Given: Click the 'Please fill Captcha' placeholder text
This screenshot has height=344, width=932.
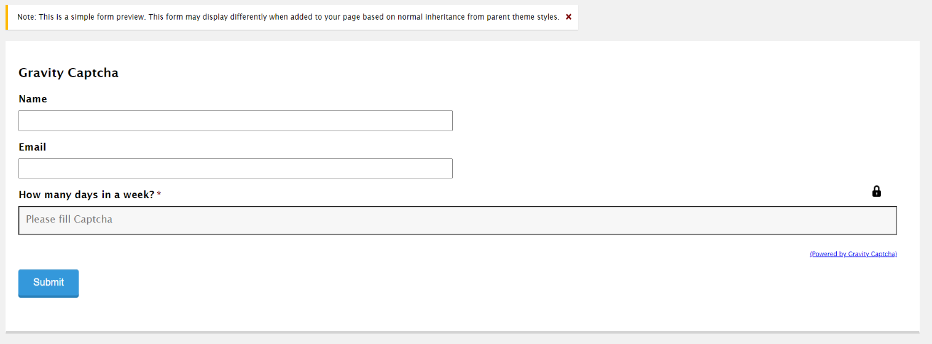Looking at the screenshot, I should 69,219.
